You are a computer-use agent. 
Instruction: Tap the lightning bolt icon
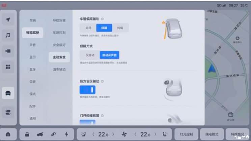[x=66, y=134]
